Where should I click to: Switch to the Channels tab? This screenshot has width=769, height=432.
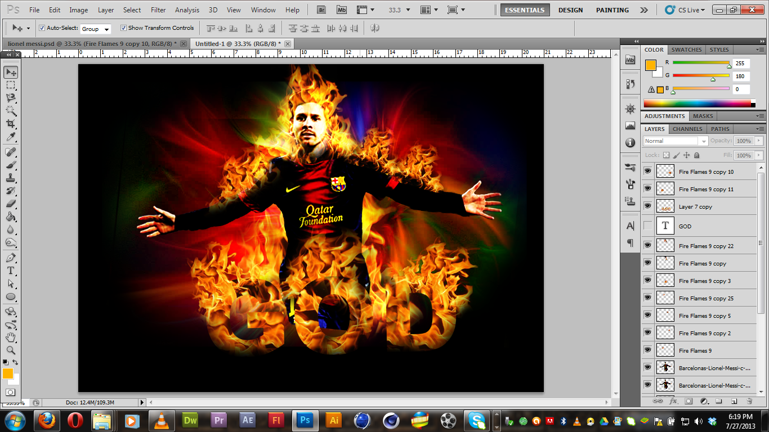click(687, 129)
